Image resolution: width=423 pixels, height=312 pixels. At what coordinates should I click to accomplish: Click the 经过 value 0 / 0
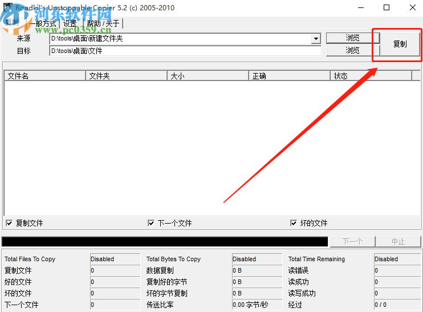[x=397, y=305]
